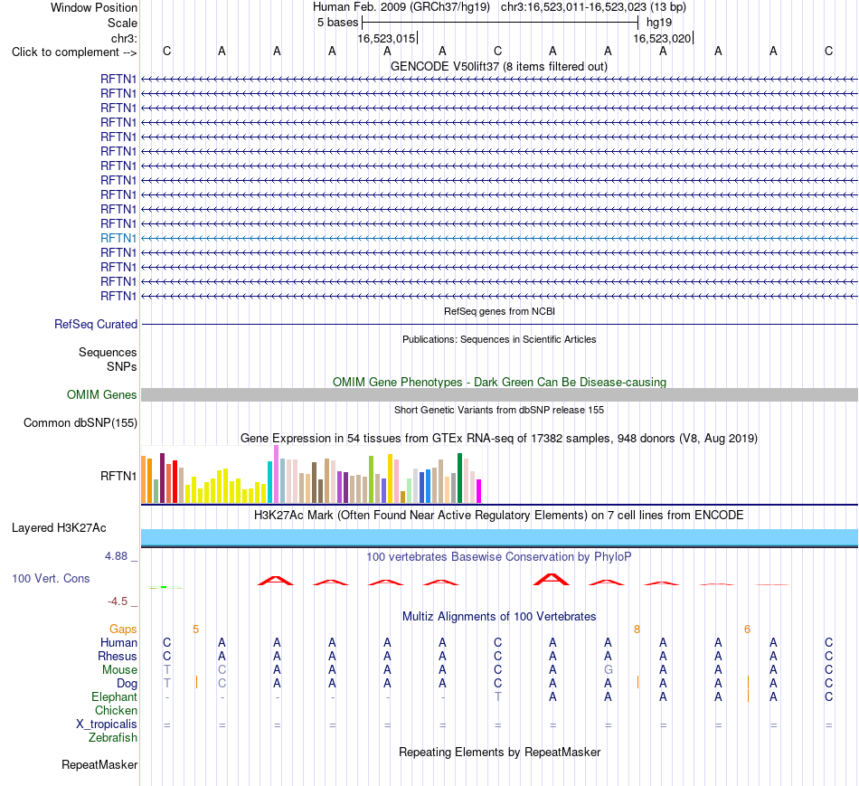Click the 'T' base in Mouse row
Screen dimensions: 859x786
point(167,670)
